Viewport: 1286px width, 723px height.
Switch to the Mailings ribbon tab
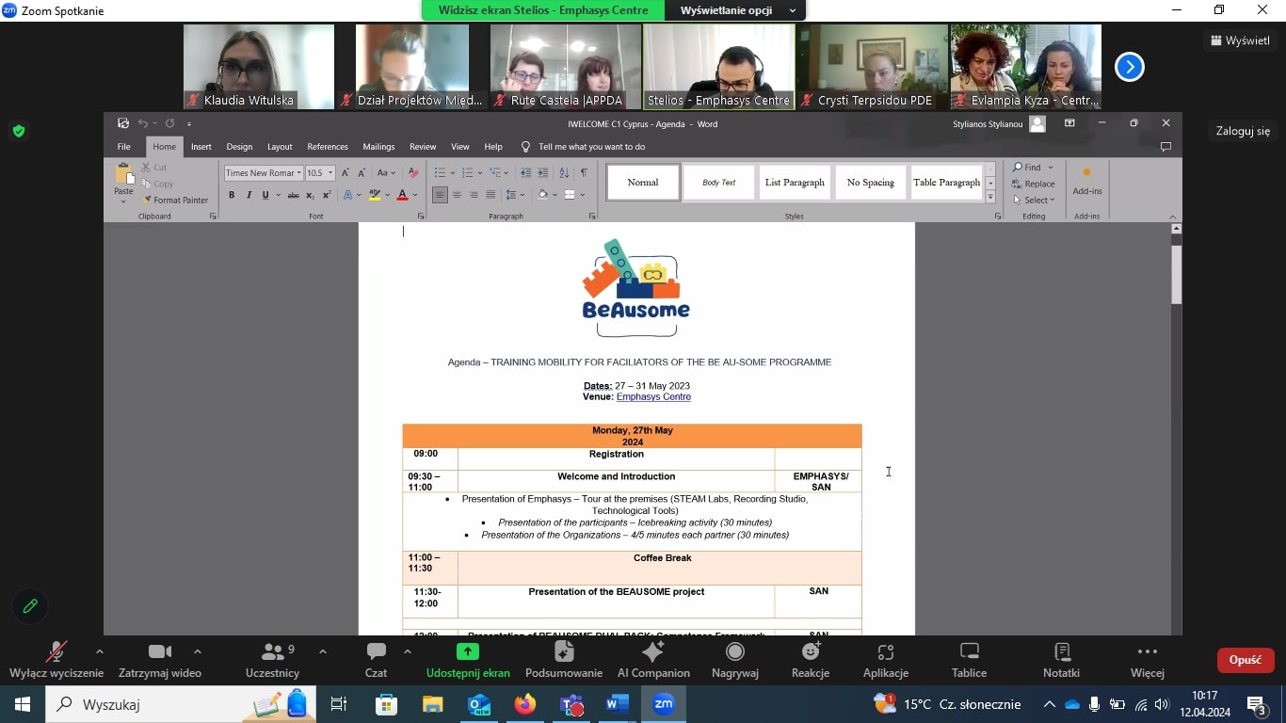(378, 147)
